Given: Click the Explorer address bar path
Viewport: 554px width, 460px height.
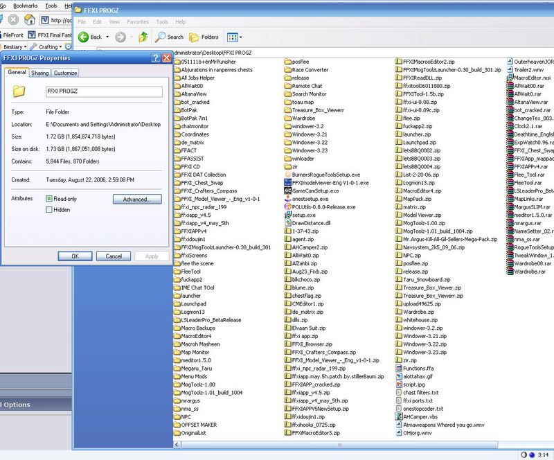Looking at the screenshot, I should coord(213,53).
